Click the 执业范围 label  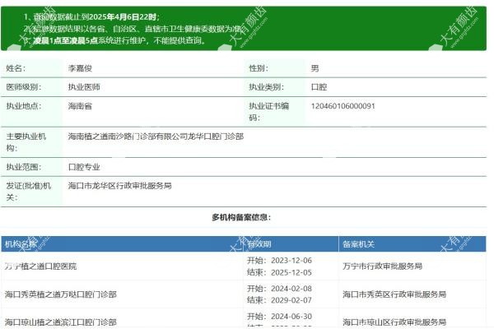click(24, 167)
